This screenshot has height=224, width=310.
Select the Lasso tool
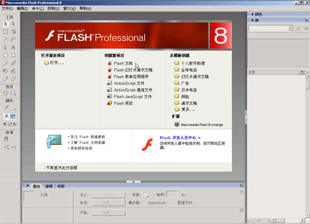tap(13, 39)
